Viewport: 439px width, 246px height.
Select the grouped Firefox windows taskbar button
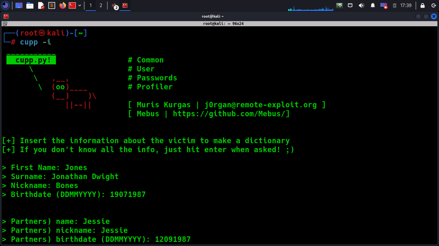(114, 6)
